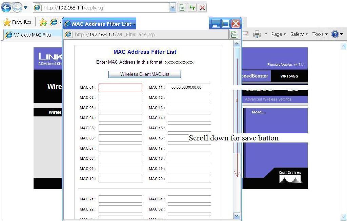Image resolution: width=347 pixels, height=221 pixels.
Task: Open the recent pages dropdown beside Forward
Action: [26, 8]
